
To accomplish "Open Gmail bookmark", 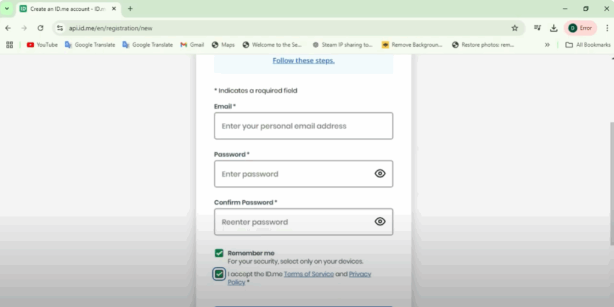I will click(192, 44).
